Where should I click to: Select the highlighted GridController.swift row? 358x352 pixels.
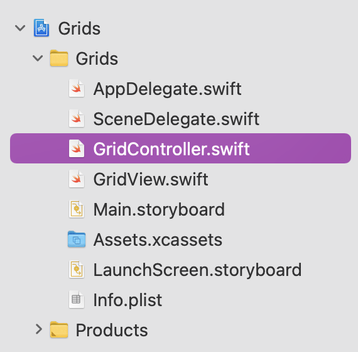pos(180,148)
